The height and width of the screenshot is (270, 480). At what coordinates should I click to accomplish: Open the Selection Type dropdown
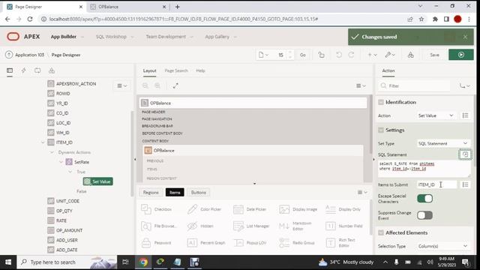click(x=443, y=246)
